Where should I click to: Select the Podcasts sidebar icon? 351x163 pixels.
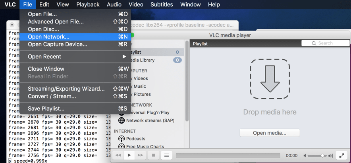point(121,139)
